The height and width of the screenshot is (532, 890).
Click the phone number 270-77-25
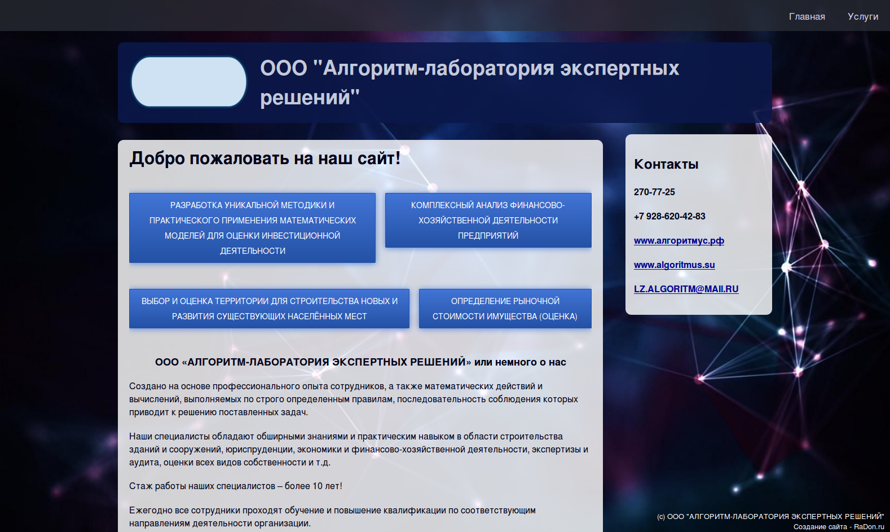[x=654, y=192]
